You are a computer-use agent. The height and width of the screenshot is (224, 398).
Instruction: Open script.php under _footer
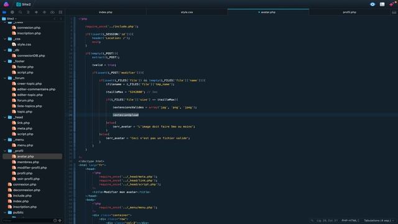[x=22, y=72]
